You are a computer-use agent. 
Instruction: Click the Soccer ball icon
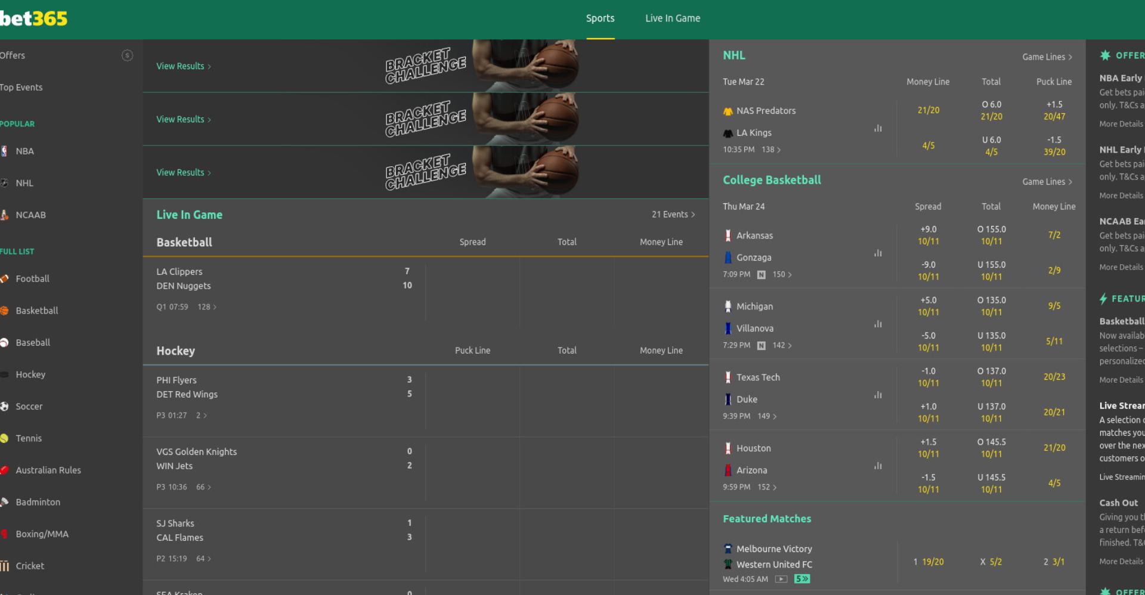pos(4,406)
